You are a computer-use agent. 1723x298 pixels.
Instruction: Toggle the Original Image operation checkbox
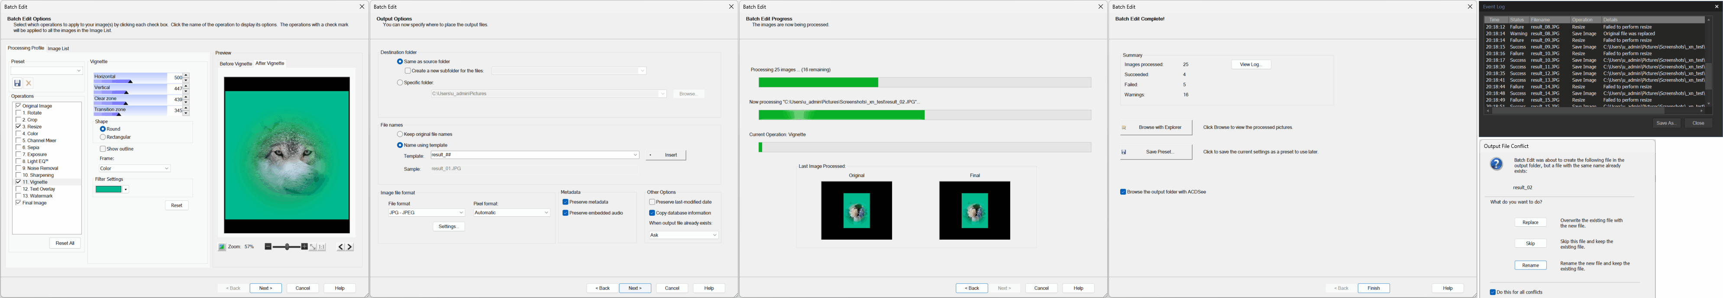18,106
